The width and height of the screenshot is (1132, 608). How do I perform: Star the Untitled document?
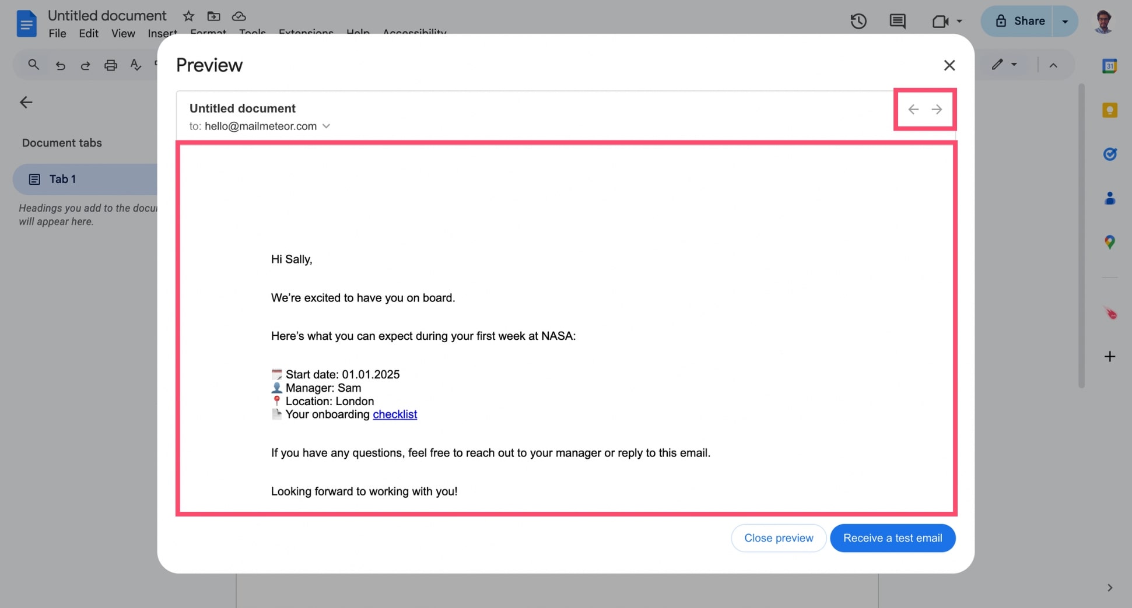click(x=188, y=16)
